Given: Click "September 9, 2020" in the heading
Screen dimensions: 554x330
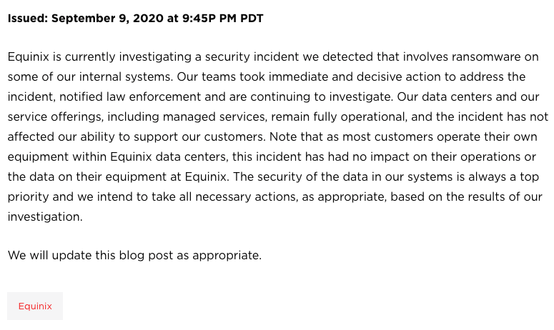Looking at the screenshot, I should [107, 19].
